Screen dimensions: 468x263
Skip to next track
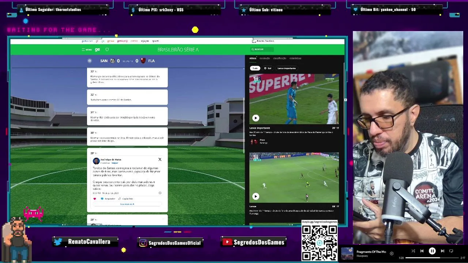click(442, 251)
